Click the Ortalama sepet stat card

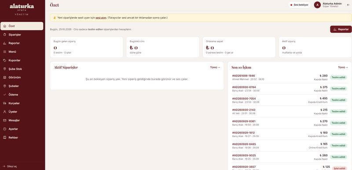pos(239,47)
